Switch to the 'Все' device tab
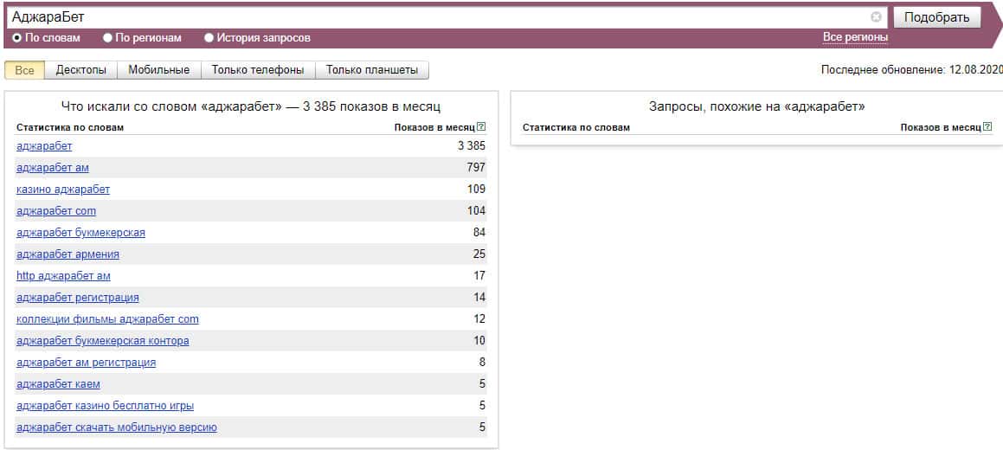1003x450 pixels. pyautogui.click(x=24, y=70)
